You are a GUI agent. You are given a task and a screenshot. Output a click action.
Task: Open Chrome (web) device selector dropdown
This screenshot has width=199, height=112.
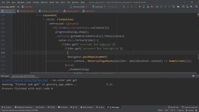click(79, 7)
